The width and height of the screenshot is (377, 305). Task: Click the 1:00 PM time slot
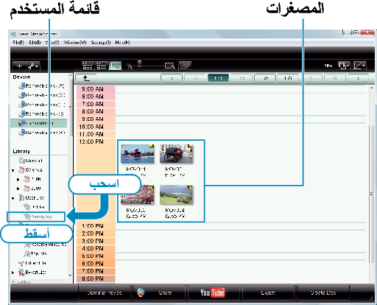coord(96,226)
